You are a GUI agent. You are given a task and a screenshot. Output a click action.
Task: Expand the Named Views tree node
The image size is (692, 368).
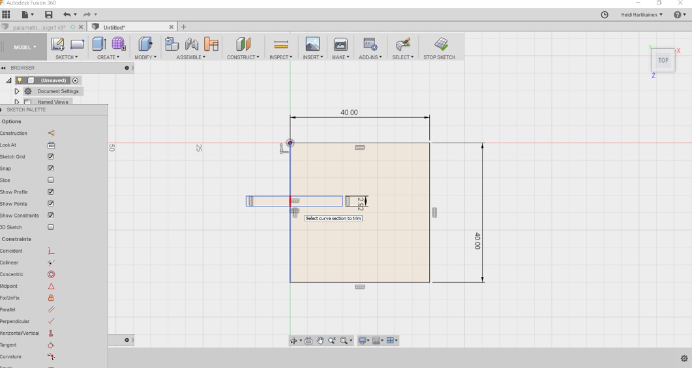point(17,102)
